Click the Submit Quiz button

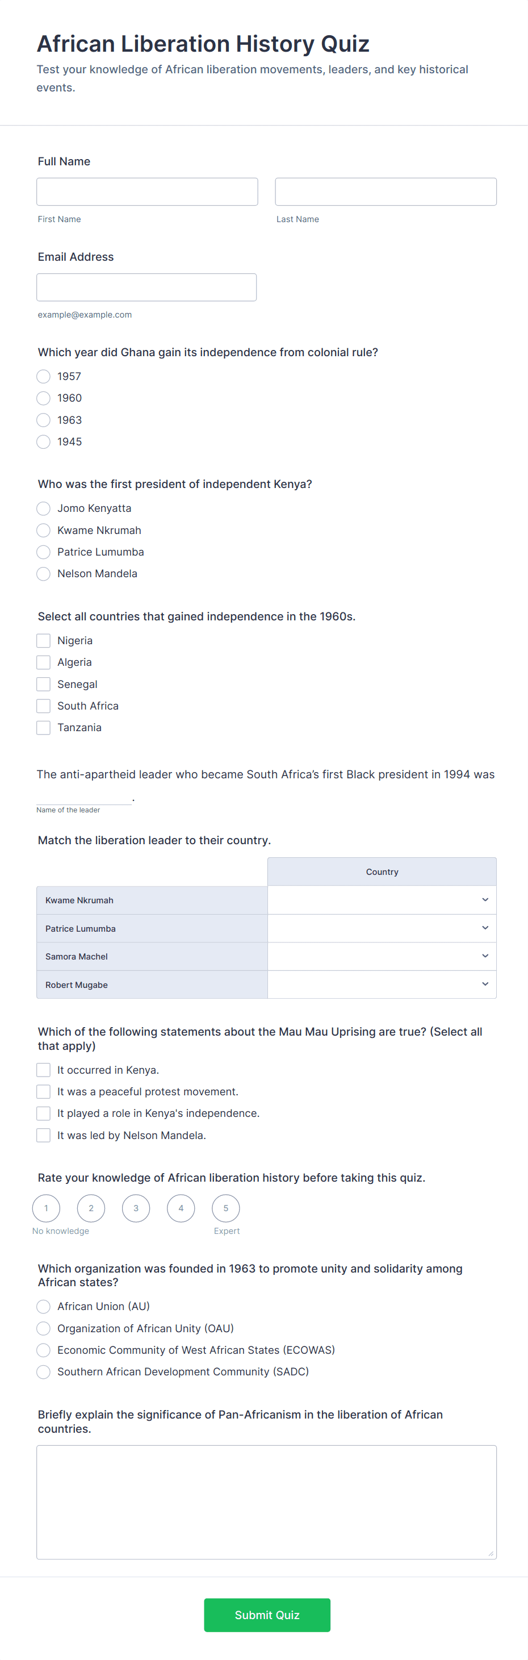[x=267, y=1614]
